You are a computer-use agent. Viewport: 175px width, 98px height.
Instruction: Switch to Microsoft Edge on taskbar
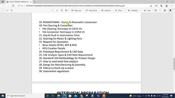coord(65,96)
